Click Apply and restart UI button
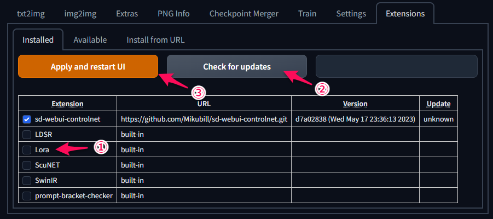 coord(88,66)
